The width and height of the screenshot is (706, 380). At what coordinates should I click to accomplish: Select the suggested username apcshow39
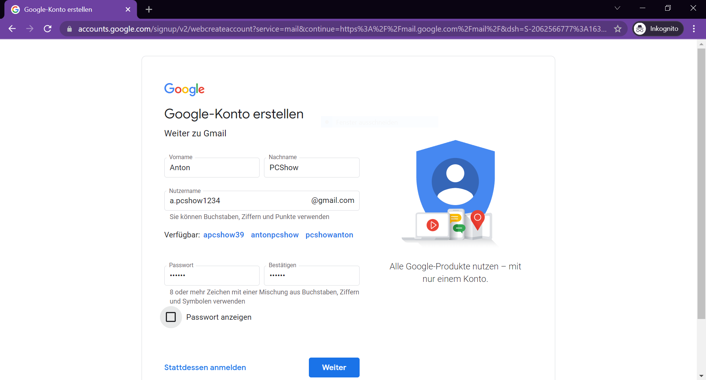click(x=224, y=235)
